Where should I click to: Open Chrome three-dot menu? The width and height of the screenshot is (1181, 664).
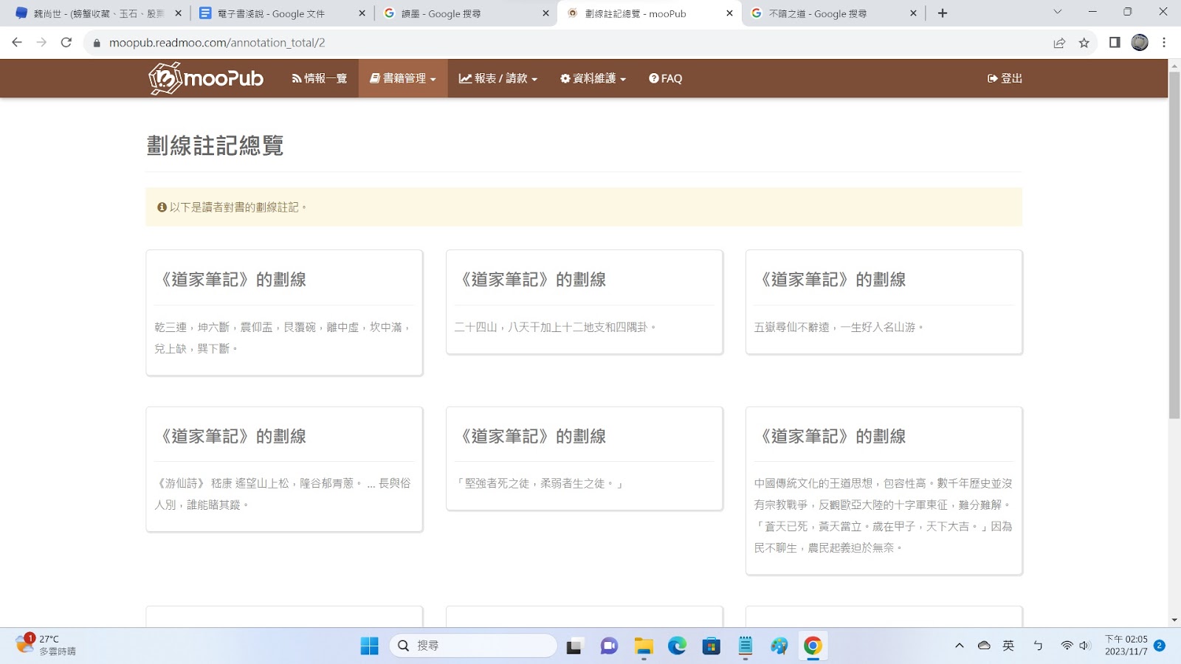tap(1164, 43)
